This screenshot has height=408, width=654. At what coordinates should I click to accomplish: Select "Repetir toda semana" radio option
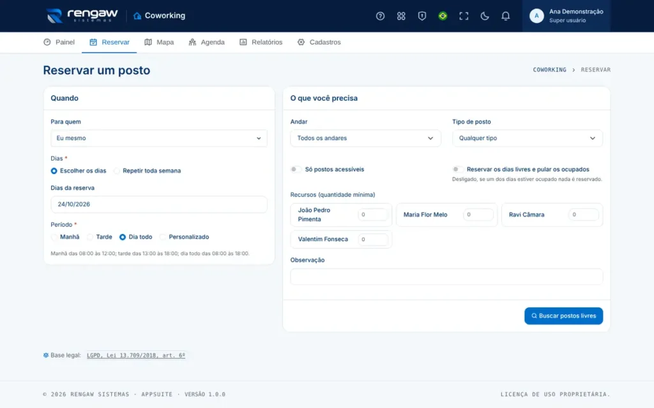coord(117,171)
